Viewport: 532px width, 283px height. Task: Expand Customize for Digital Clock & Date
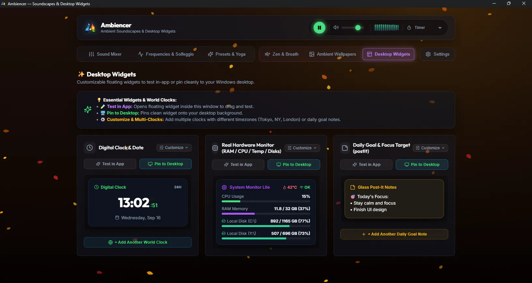click(174, 148)
